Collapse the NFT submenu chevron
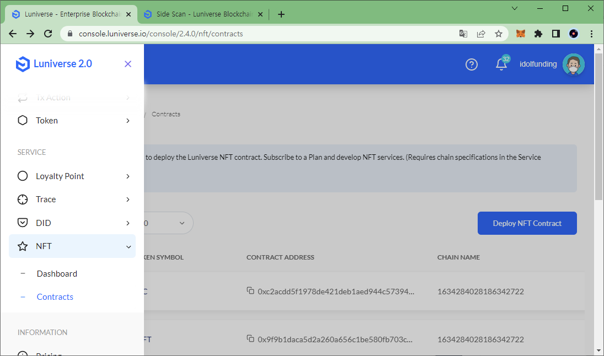 (129, 247)
